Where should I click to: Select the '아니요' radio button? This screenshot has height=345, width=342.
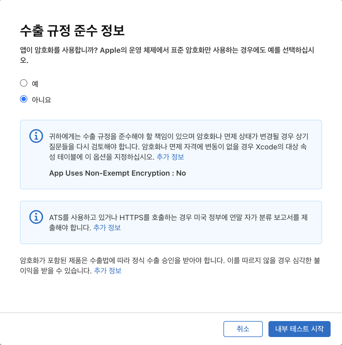coord(24,99)
